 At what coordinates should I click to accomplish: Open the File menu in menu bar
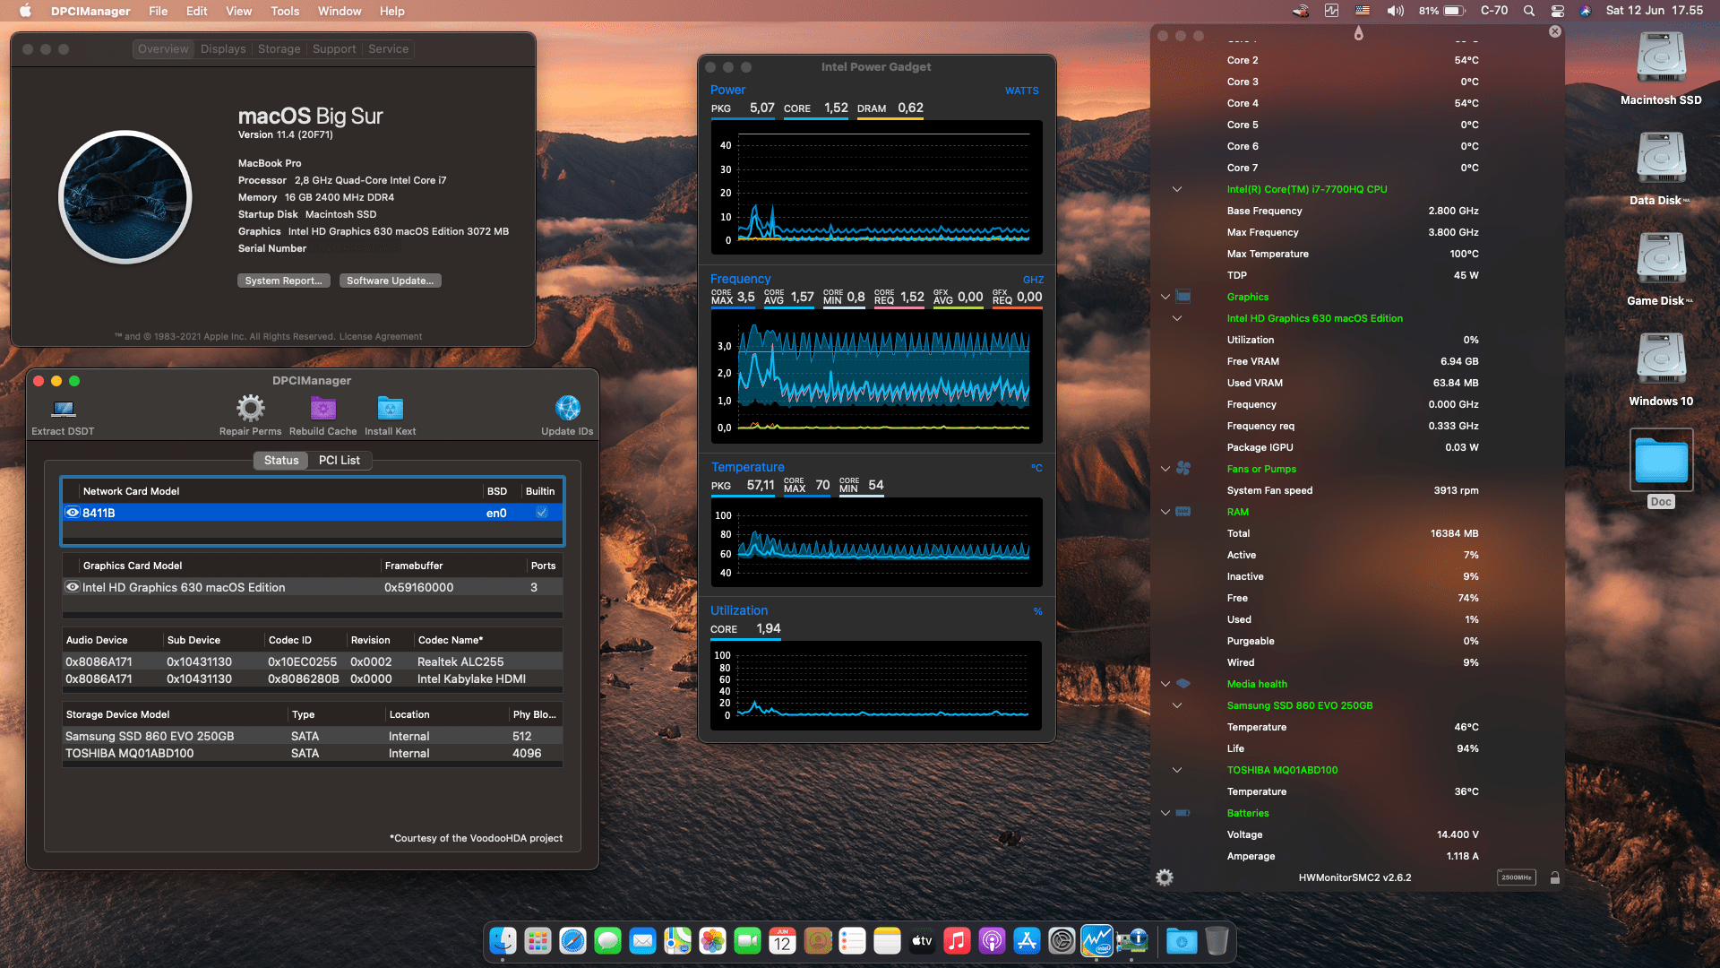(x=159, y=11)
